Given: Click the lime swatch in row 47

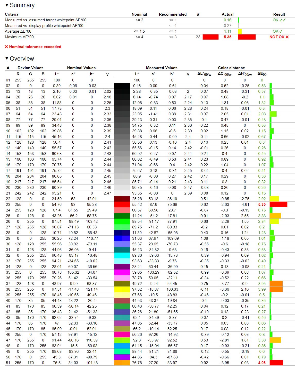Looking at the screenshot, I should (x=122, y=340).
